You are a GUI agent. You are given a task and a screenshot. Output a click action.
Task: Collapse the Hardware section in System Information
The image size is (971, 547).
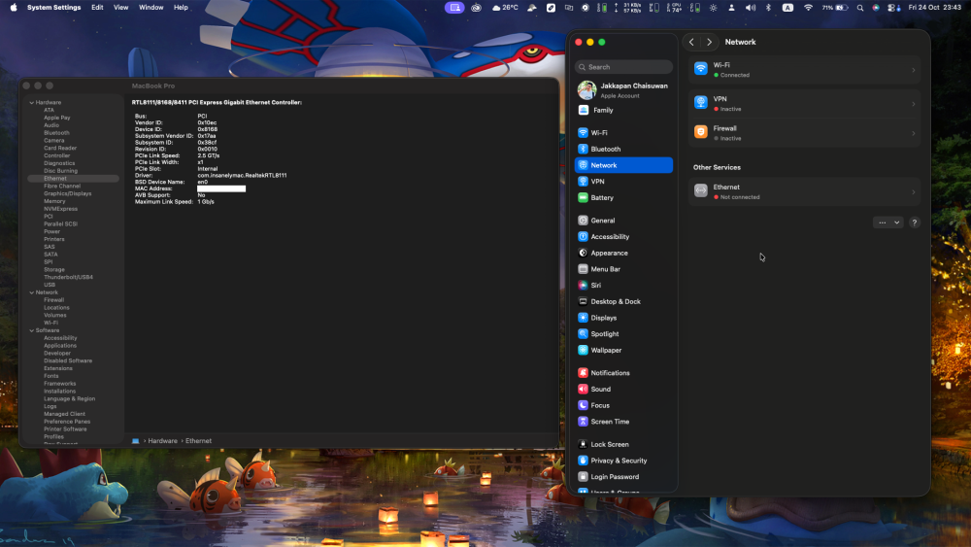32,102
